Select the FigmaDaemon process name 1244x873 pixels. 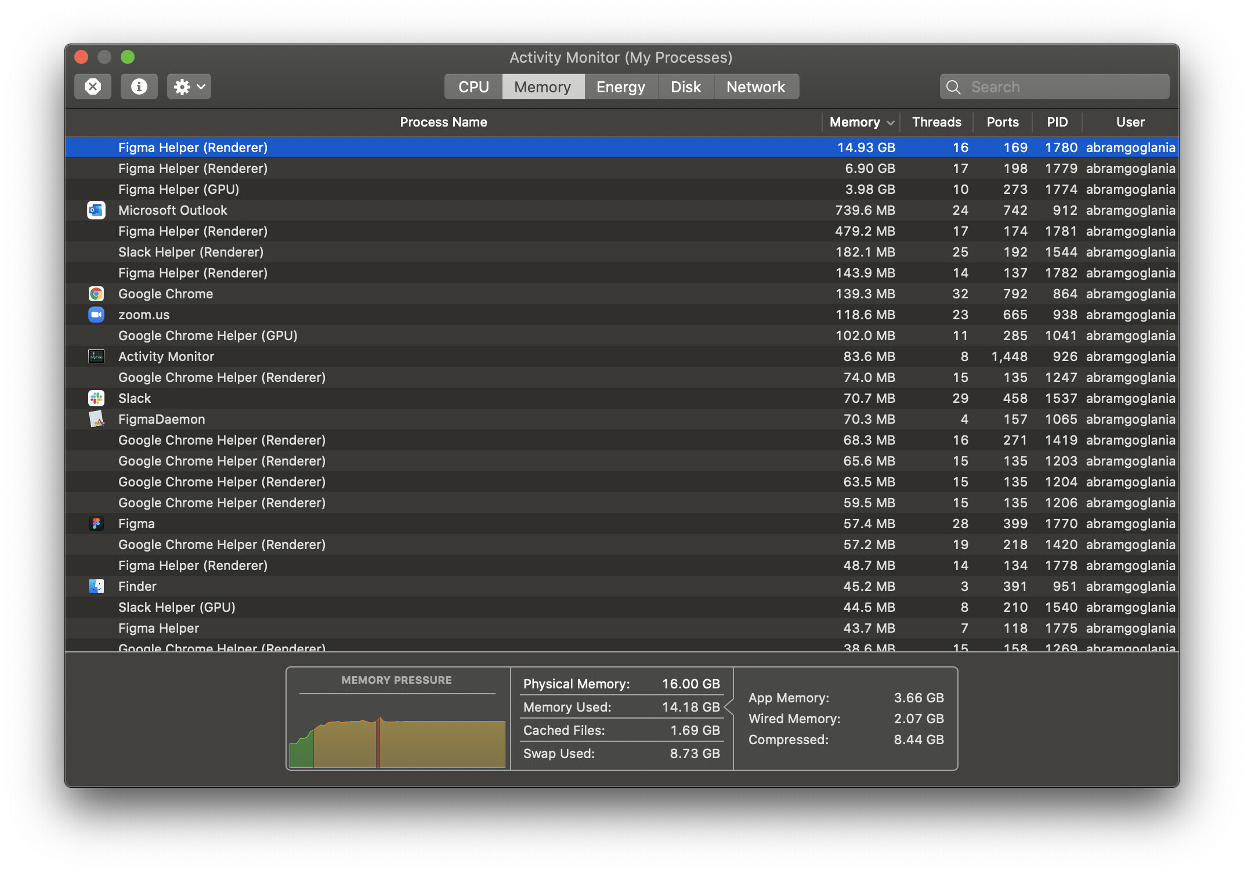161,419
